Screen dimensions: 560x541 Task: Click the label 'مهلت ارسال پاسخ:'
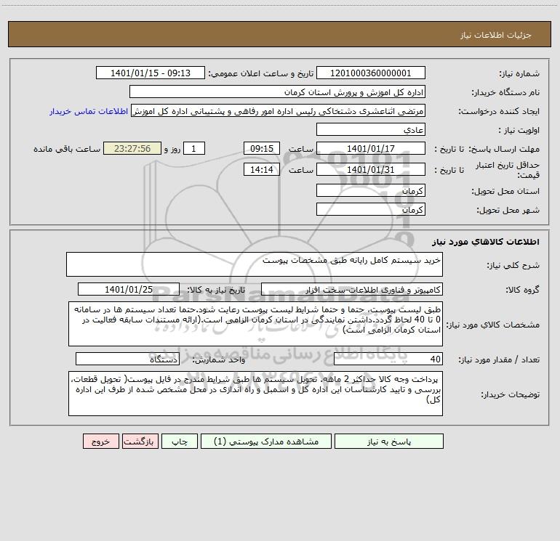coord(504,149)
